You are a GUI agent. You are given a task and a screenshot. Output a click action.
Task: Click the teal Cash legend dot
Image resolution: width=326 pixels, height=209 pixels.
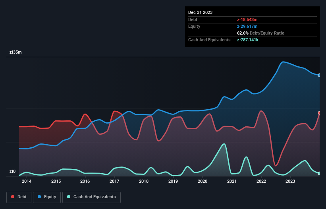(69, 197)
